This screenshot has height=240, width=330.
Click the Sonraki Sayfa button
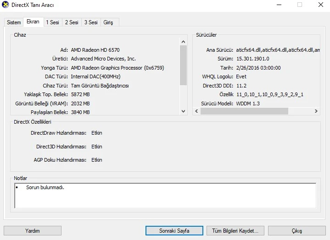(174, 231)
